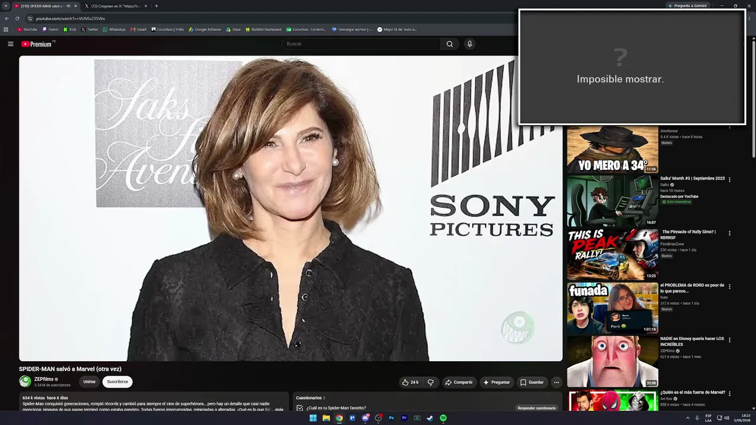756x425 pixels.
Task: Switch to the Crisgreen en X tab
Action: click(116, 6)
